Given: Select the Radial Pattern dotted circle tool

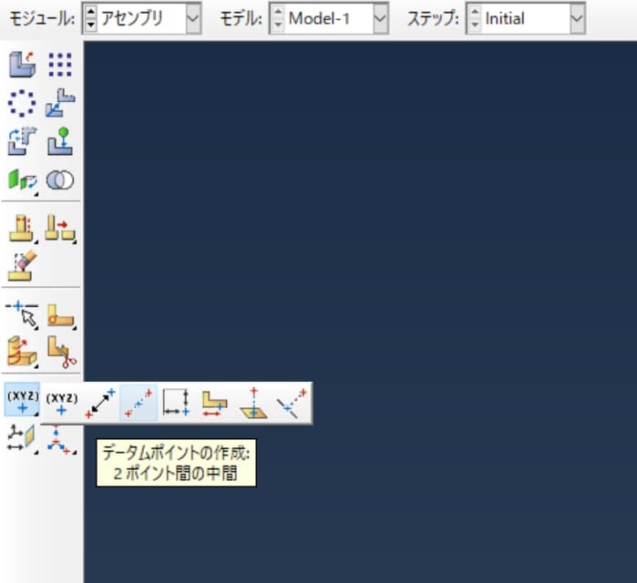Looking at the screenshot, I should [x=22, y=103].
